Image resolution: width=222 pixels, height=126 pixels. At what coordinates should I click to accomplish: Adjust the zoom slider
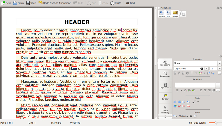(216, 123)
